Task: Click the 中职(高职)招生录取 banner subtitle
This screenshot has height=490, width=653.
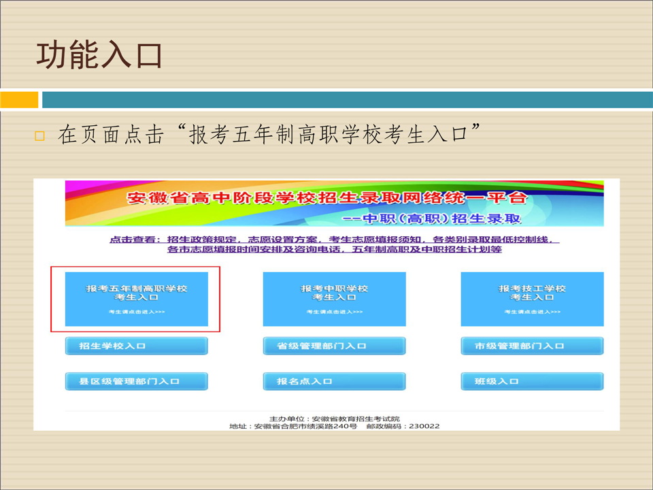Action: point(431,218)
